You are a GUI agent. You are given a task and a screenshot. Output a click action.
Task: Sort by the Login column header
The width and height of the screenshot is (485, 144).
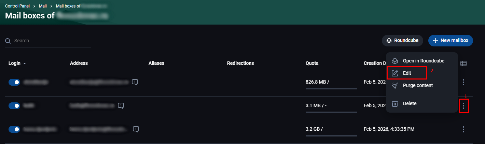[x=15, y=63]
